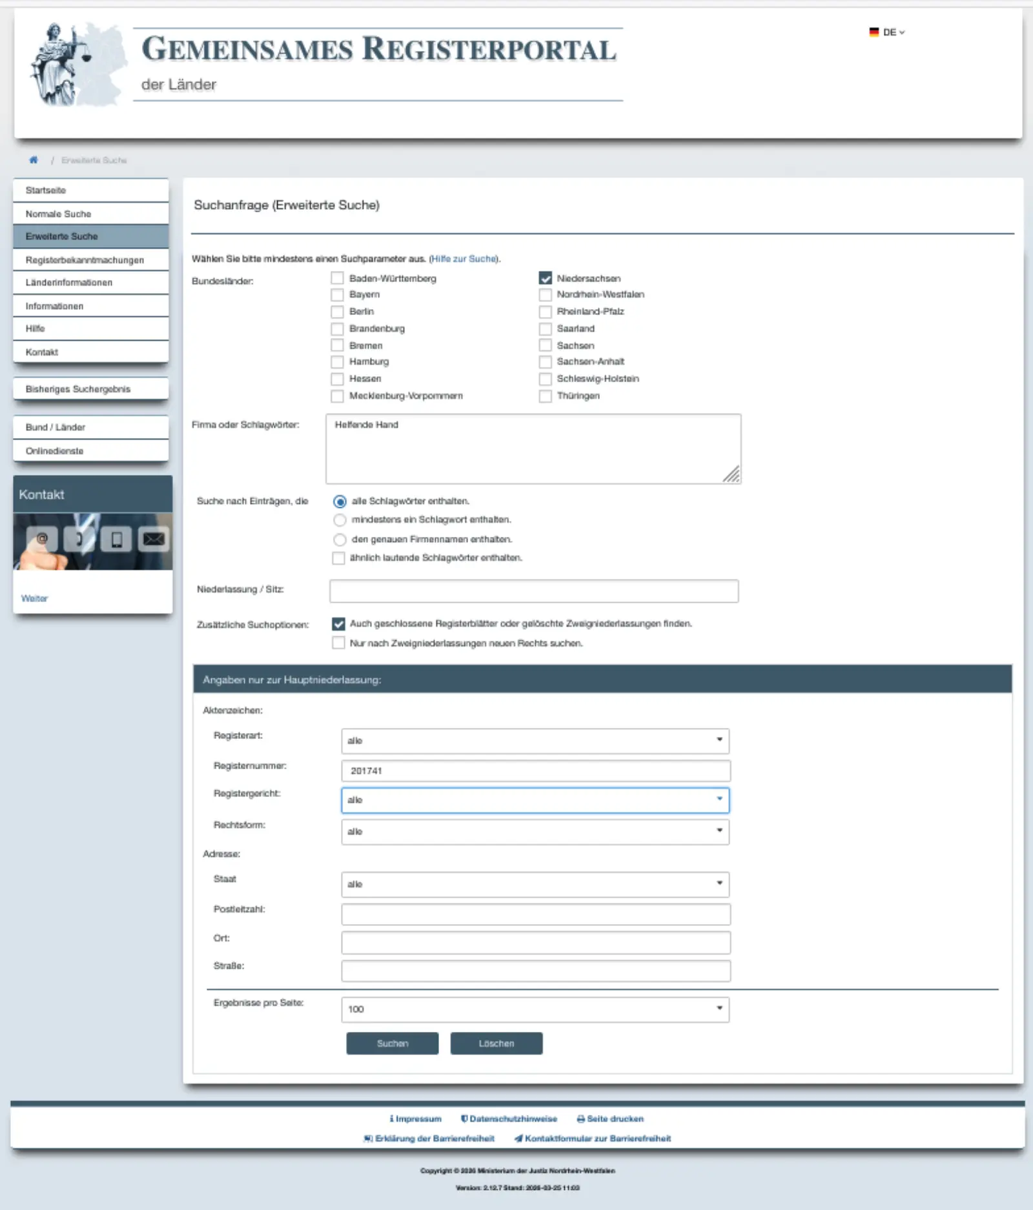Image resolution: width=1033 pixels, height=1210 pixels.
Task: Click the Justitia portal logo
Action: 76,65
